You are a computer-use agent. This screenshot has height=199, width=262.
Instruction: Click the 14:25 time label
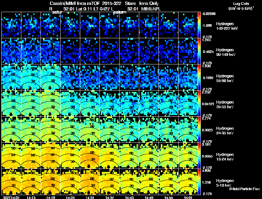[70, 197]
